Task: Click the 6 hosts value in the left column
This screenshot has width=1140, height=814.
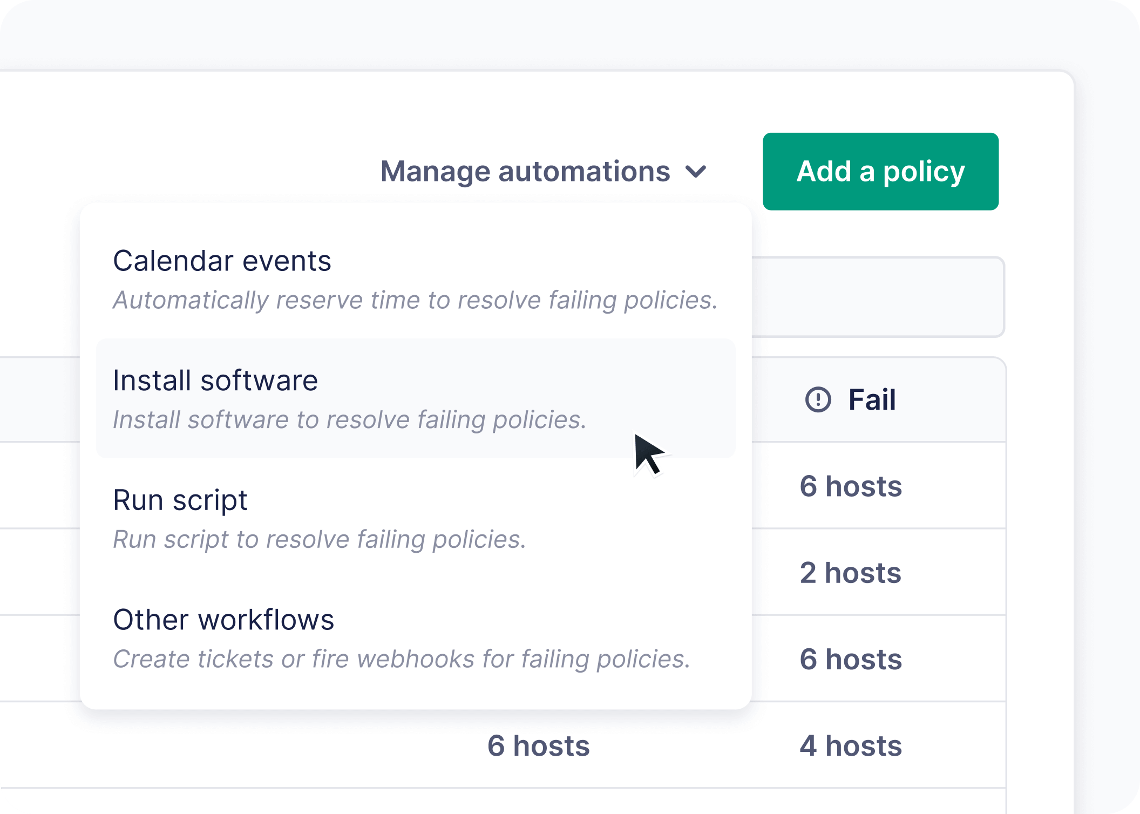Action: 538,745
